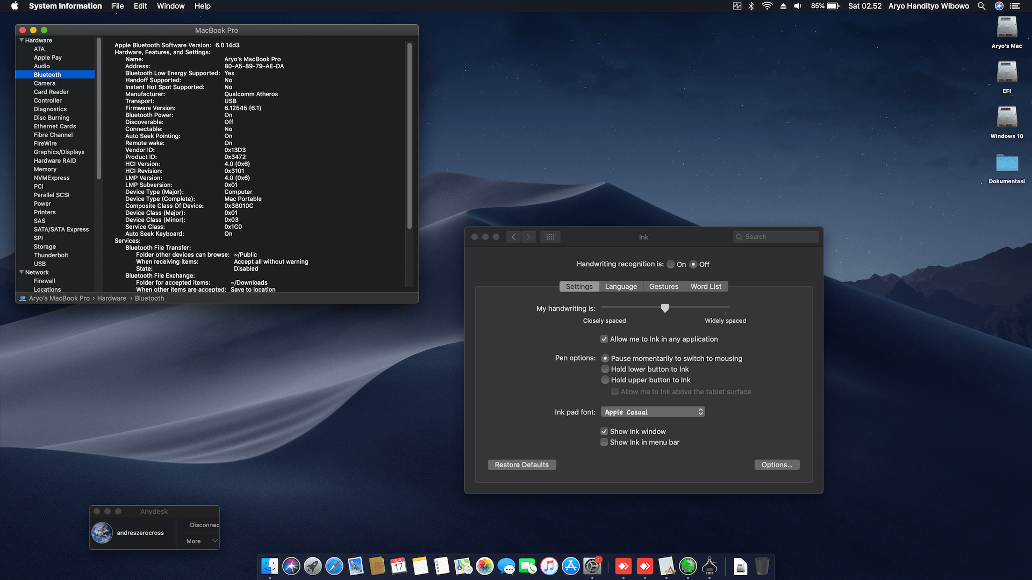Image resolution: width=1032 pixels, height=580 pixels.
Task: Go back with the Ink back arrow
Action: (514, 237)
